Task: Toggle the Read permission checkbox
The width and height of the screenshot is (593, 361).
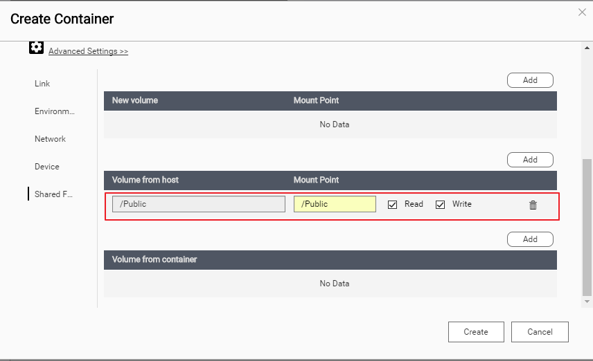Action: coord(393,205)
